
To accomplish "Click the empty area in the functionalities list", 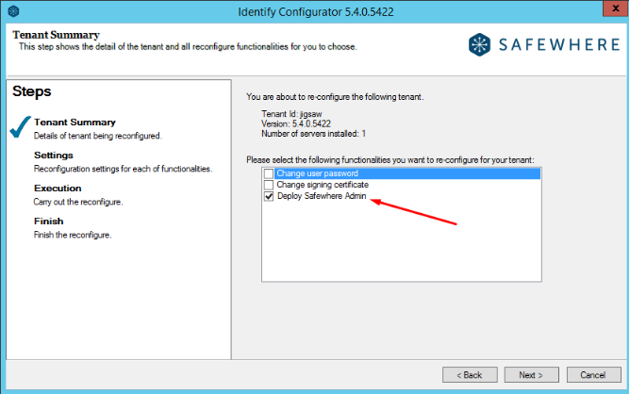I will click(400, 245).
